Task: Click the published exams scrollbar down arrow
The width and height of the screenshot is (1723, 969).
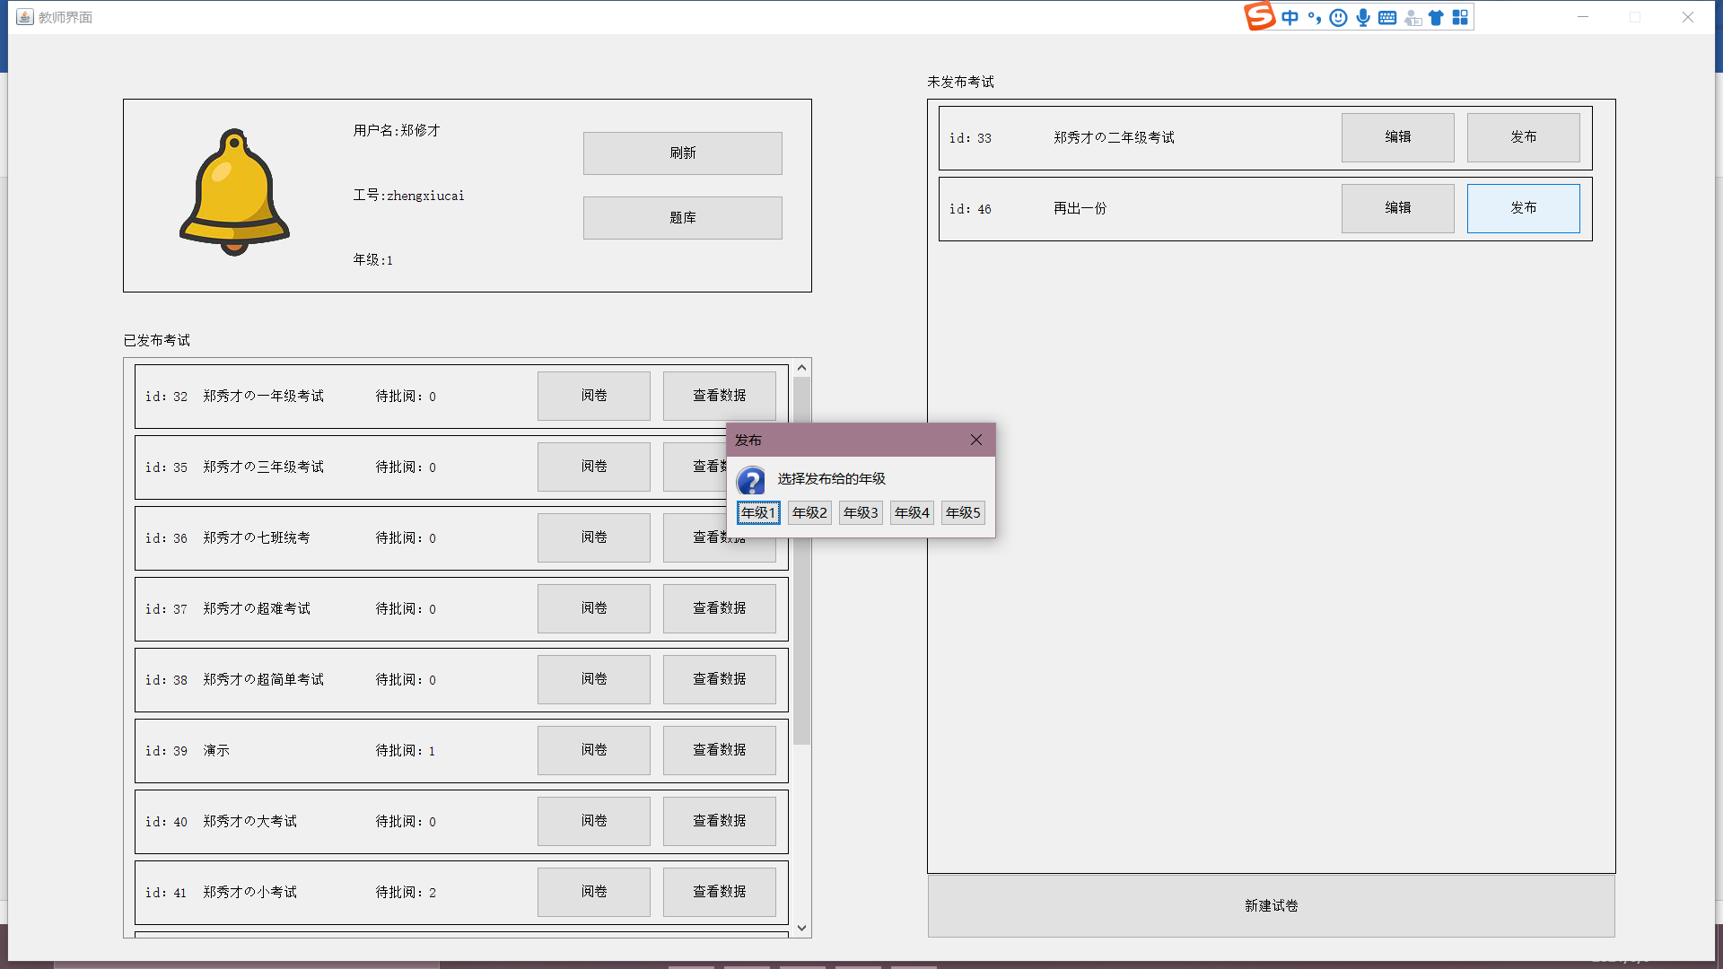Action: coord(802,928)
